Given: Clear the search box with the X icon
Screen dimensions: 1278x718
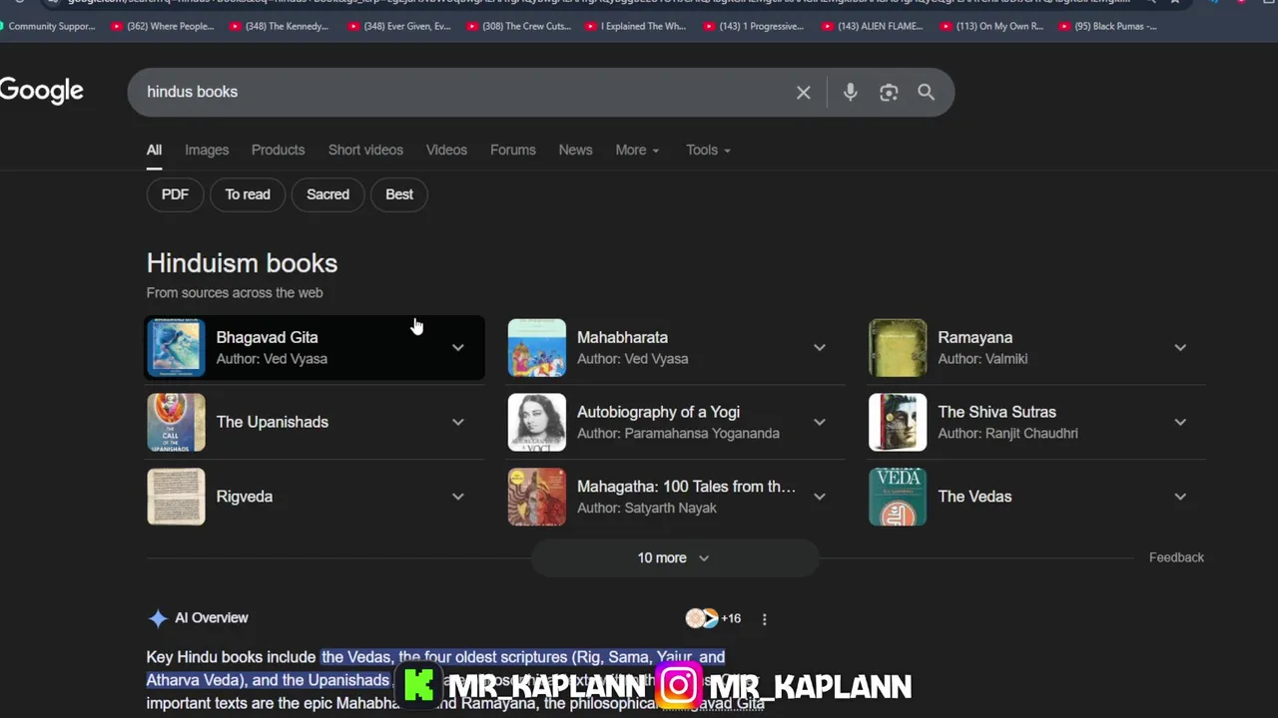Looking at the screenshot, I should (804, 92).
